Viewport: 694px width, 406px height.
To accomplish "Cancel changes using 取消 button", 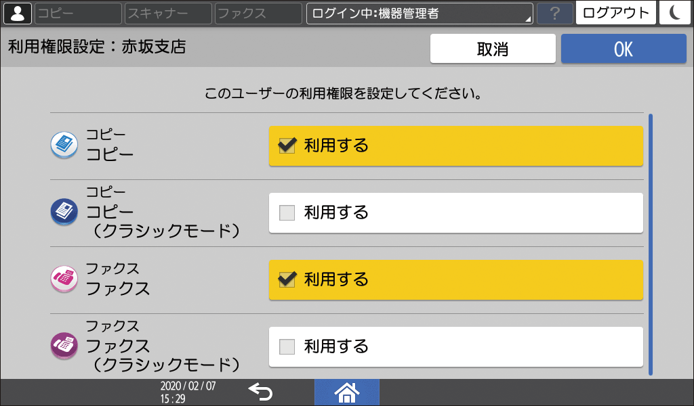I will pyautogui.click(x=493, y=48).
